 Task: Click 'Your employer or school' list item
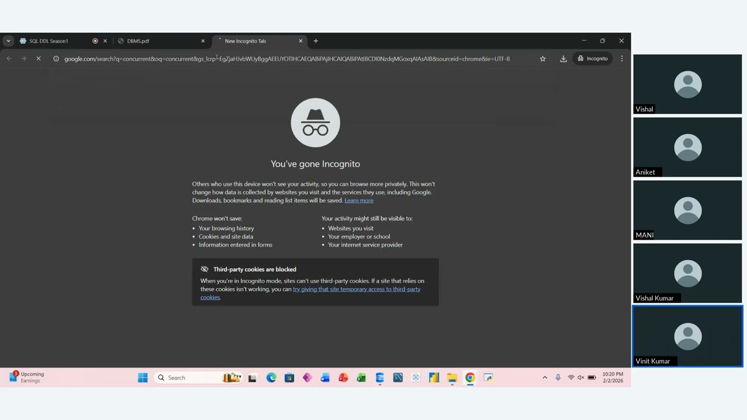(x=359, y=236)
